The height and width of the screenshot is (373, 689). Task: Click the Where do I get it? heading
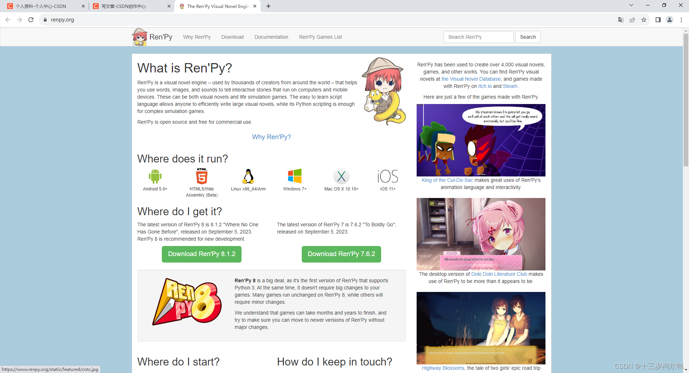click(179, 212)
